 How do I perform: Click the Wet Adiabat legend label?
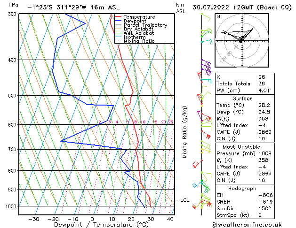coord(139,33)
